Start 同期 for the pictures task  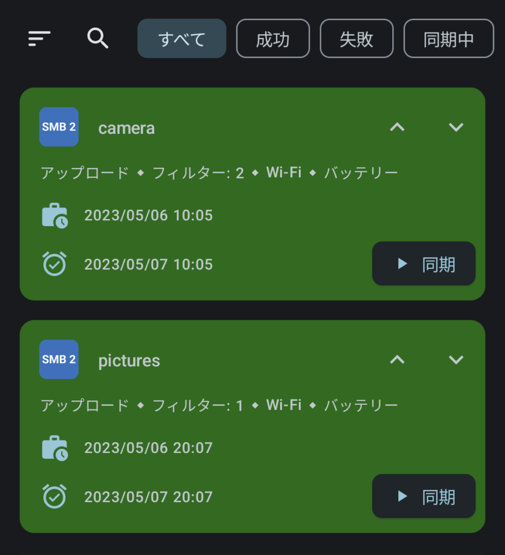[x=424, y=496]
